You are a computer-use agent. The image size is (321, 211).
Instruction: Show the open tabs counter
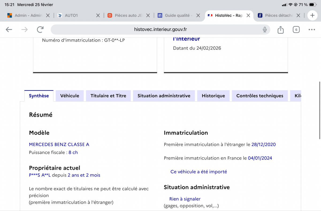(296, 29)
